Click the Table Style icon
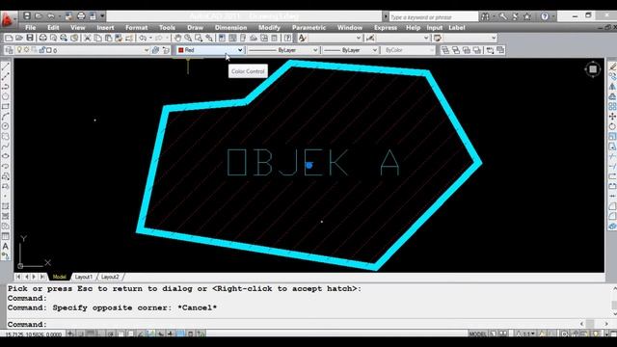Image resolution: width=617 pixels, height=347 pixels. pos(438,39)
